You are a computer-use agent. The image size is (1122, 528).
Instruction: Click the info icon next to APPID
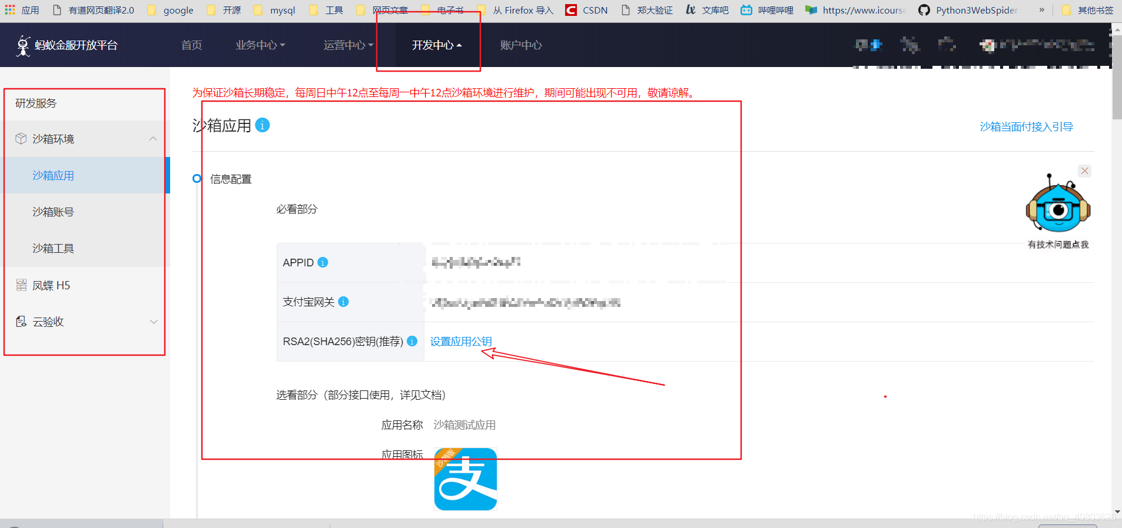click(323, 262)
